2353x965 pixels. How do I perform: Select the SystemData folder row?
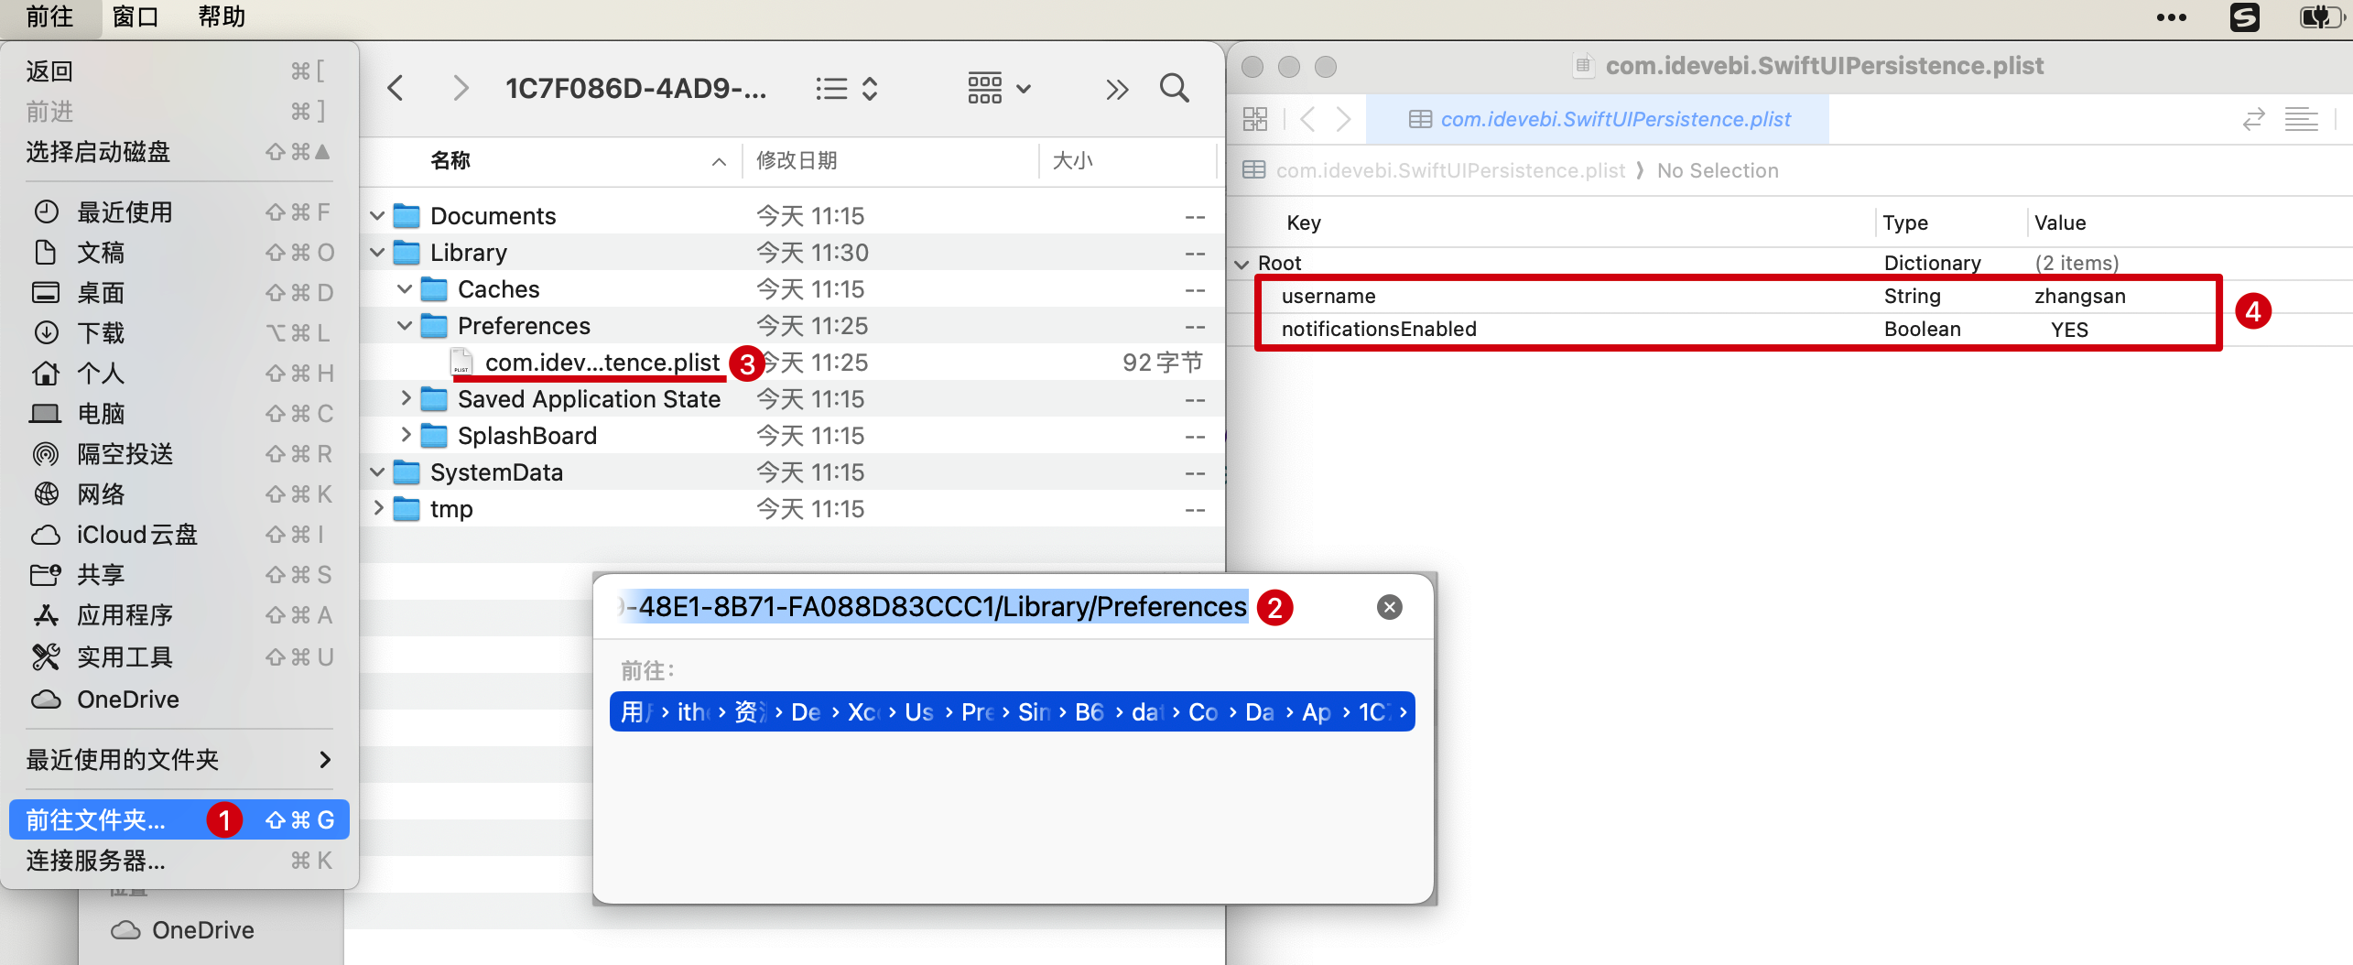coord(793,472)
